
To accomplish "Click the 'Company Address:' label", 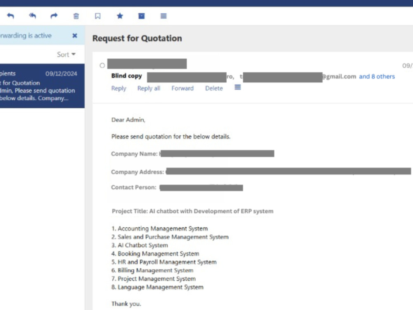I will click(x=138, y=172).
